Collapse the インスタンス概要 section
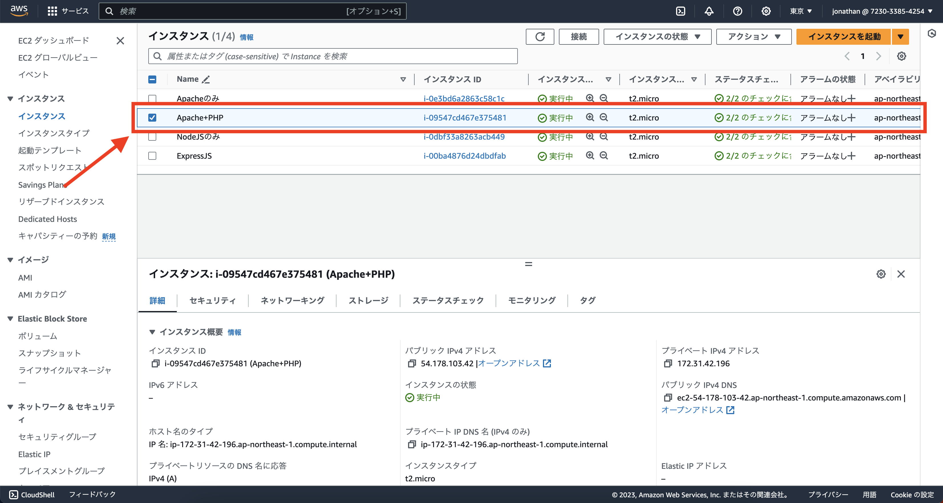 click(x=153, y=332)
